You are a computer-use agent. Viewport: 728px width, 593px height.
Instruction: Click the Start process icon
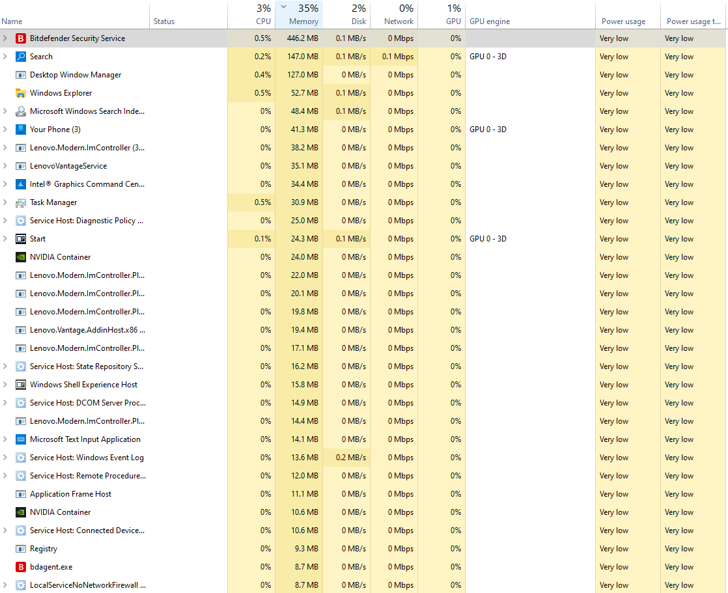tap(20, 239)
